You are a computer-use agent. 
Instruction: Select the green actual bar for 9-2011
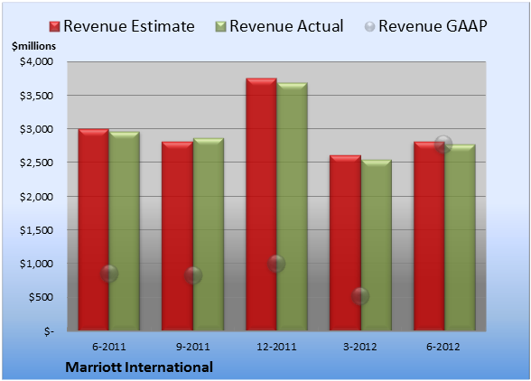coord(209,235)
